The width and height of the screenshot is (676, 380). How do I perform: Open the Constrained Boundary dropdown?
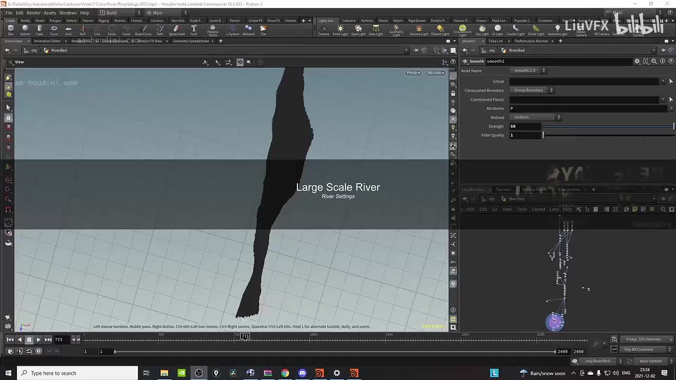point(532,90)
